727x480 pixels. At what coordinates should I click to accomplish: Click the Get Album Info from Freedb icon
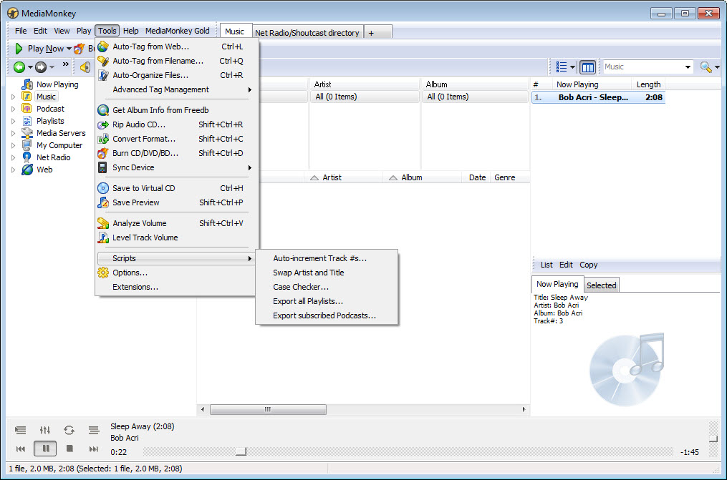103,110
